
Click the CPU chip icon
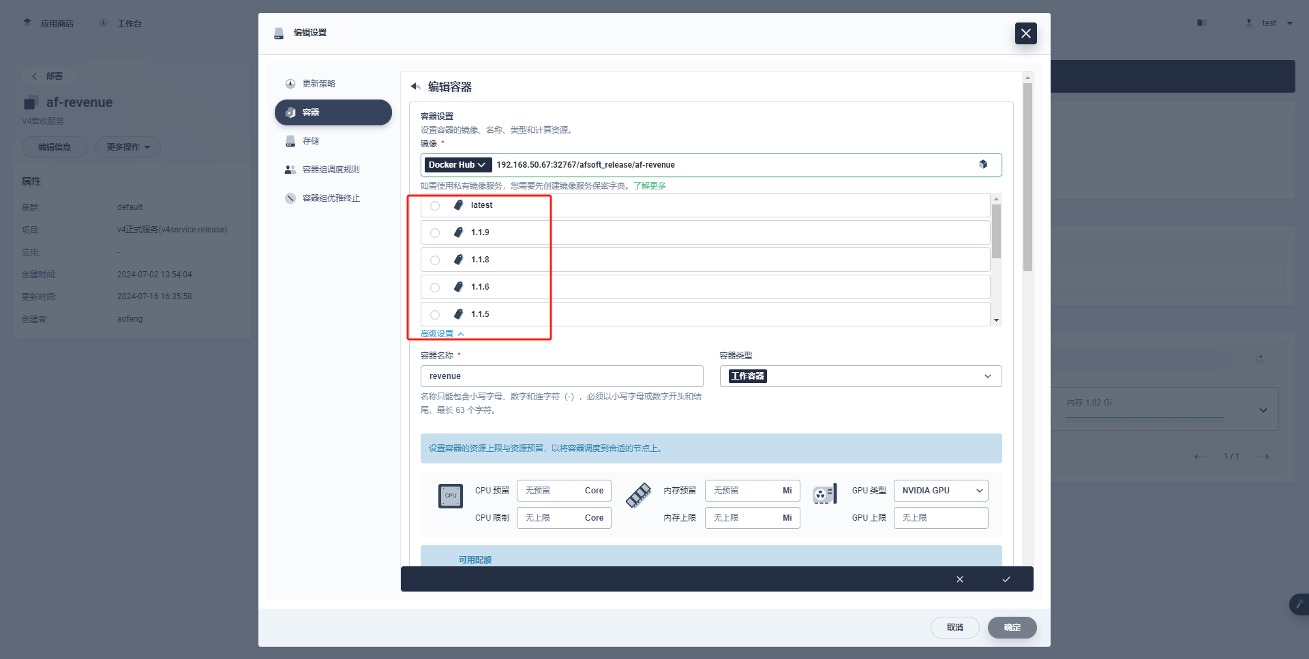click(x=451, y=496)
